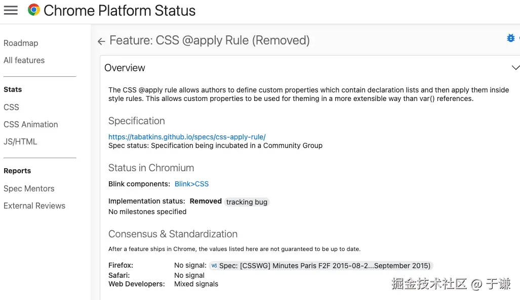Click the Overview section header
This screenshot has width=520, height=300.
tap(125, 68)
